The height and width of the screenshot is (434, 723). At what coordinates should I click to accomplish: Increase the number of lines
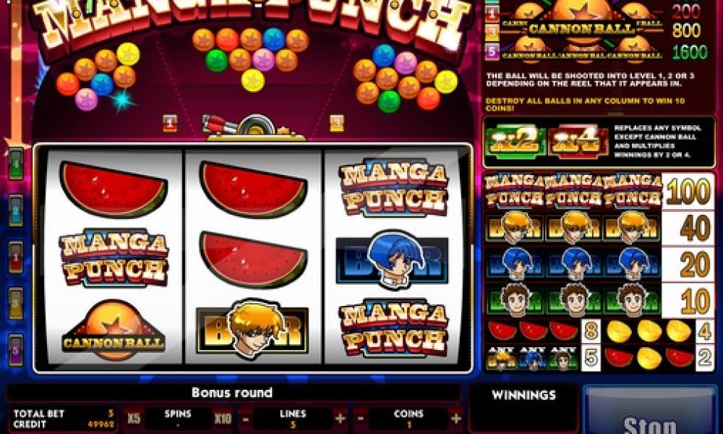click(x=341, y=419)
